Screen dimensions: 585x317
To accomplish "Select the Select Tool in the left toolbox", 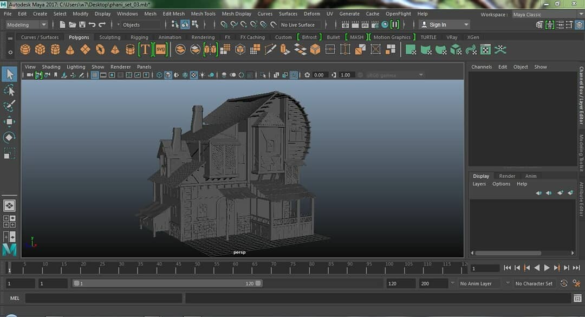I will click(x=9, y=74).
